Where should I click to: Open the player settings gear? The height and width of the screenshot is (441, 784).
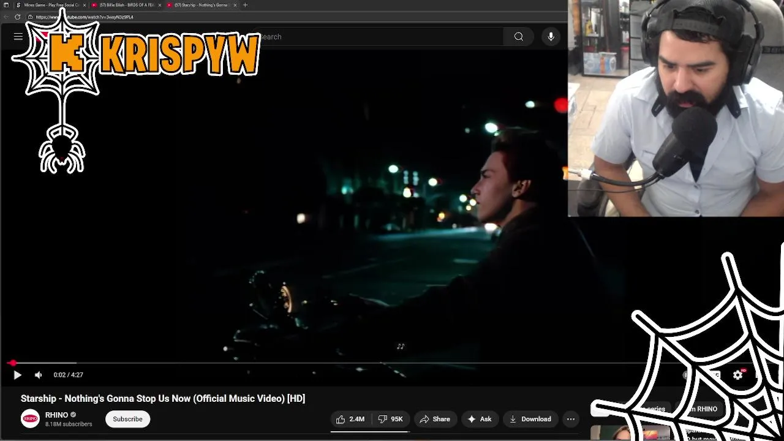[x=737, y=375]
